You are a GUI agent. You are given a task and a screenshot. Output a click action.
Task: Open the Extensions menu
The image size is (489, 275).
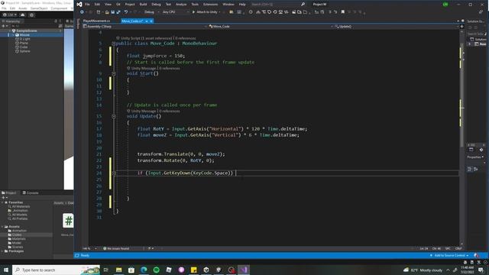pos(211,5)
